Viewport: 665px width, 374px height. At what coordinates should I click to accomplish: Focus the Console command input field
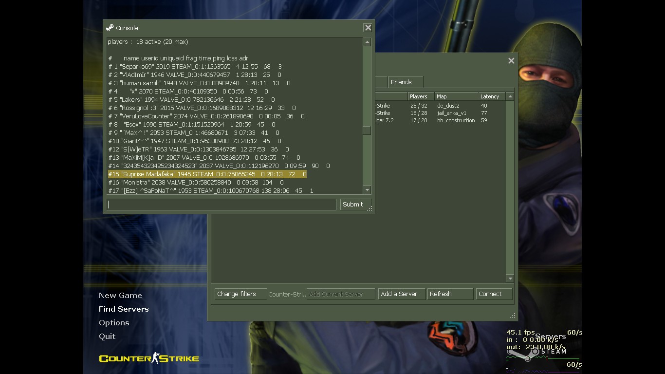click(222, 205)
